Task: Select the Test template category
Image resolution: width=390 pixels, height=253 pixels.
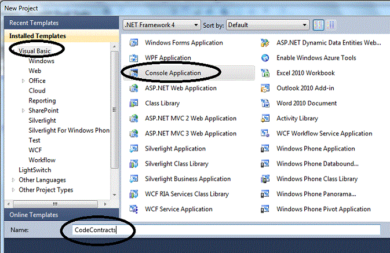Action: coord(34,141)
